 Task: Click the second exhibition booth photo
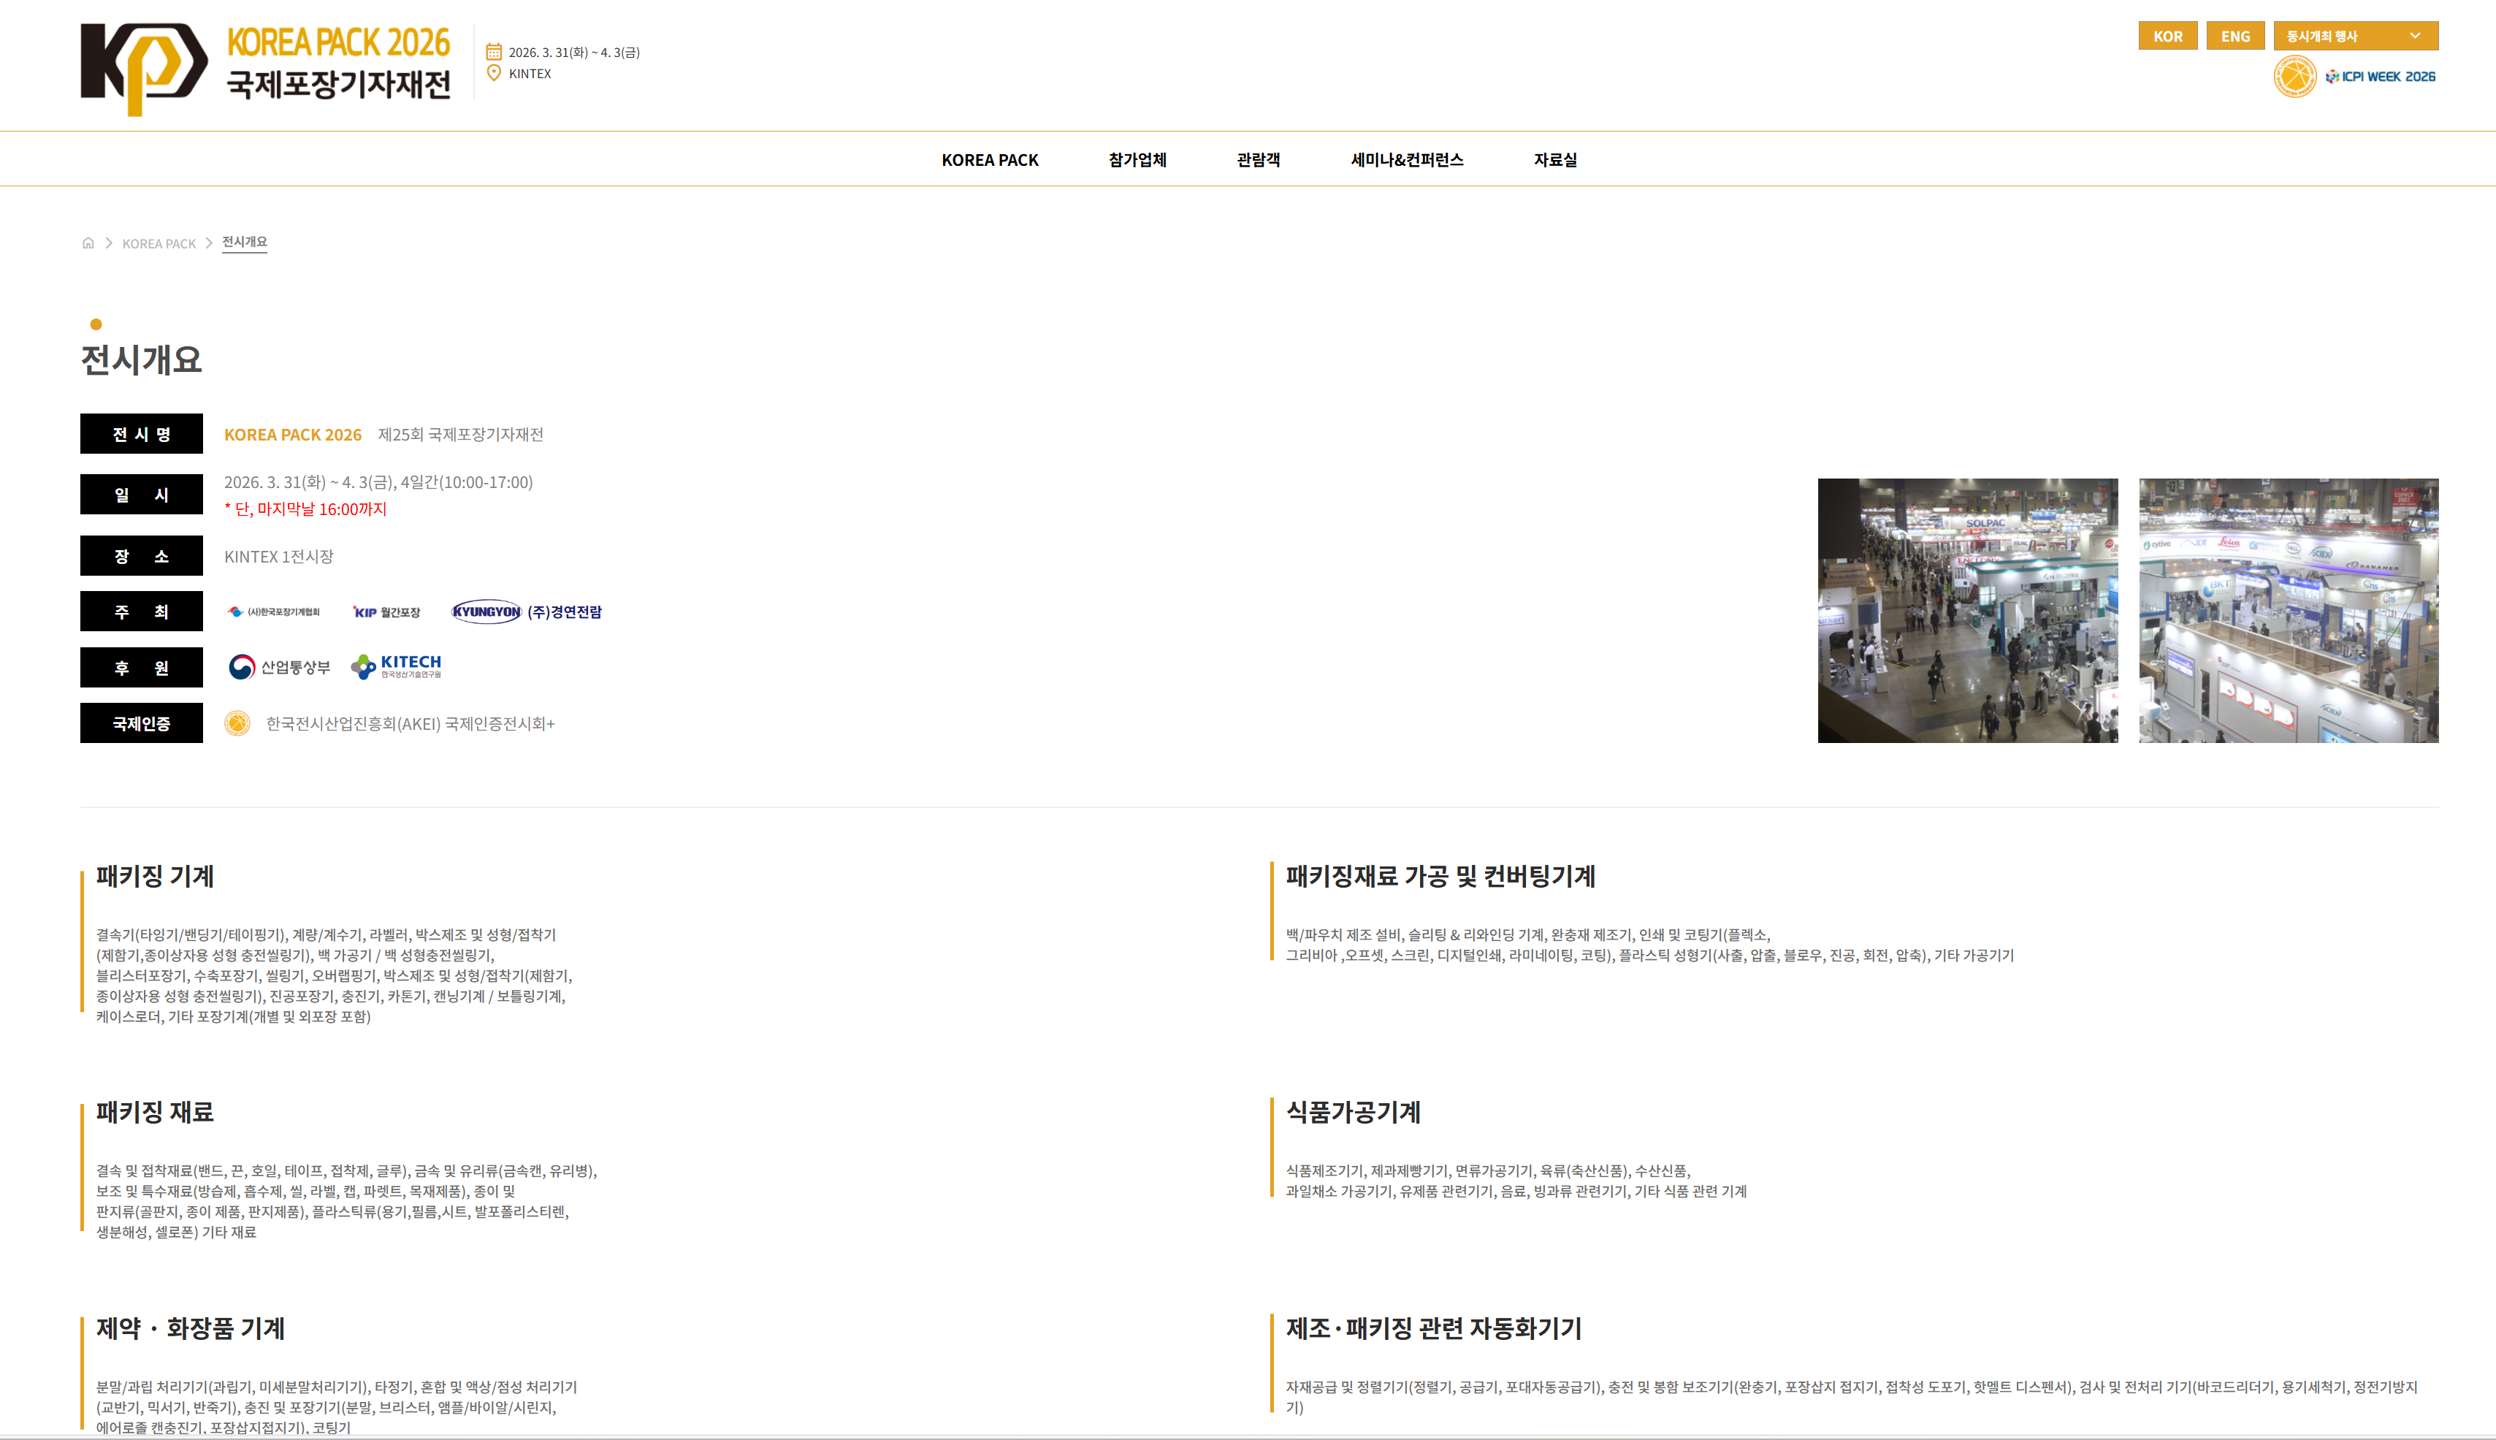[2289, 610]
